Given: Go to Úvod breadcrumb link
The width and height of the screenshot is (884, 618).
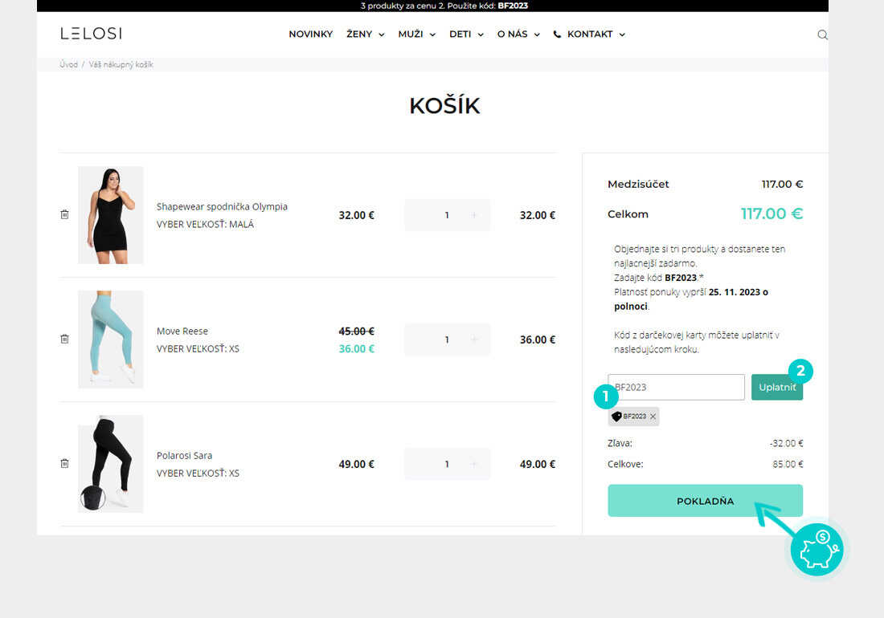Looking at the screenshot, I should pos(69,65).
